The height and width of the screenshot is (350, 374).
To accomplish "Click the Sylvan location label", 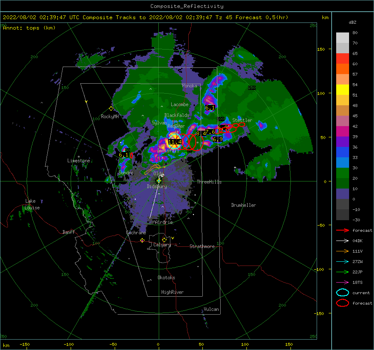I will point(159,123).
